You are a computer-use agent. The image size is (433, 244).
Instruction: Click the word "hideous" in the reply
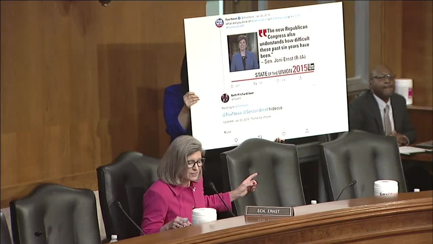[275, 108]
